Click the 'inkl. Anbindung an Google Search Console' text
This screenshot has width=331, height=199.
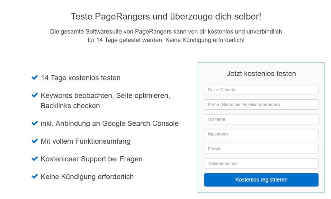tap(110, 123)
